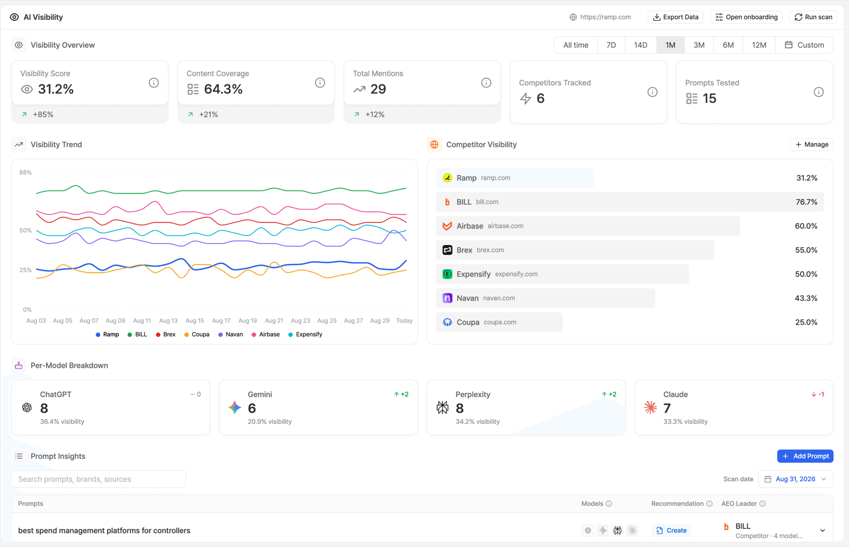
Task: Open info tooltip for Content Coverage
Action: [320, 83]
